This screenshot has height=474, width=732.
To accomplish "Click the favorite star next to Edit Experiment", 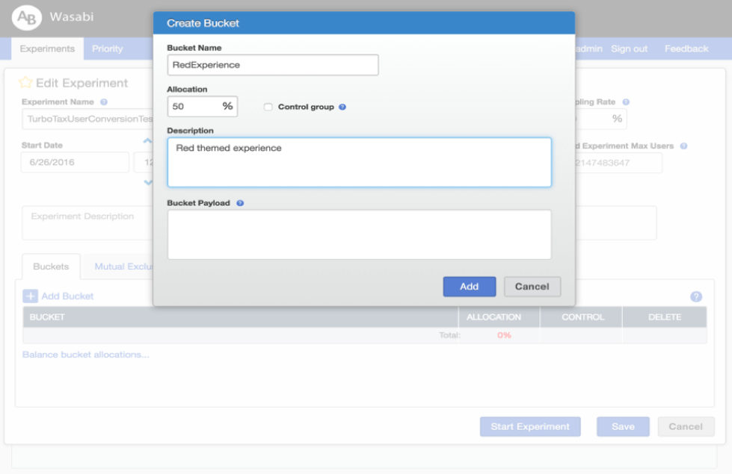I will (25, 83).
